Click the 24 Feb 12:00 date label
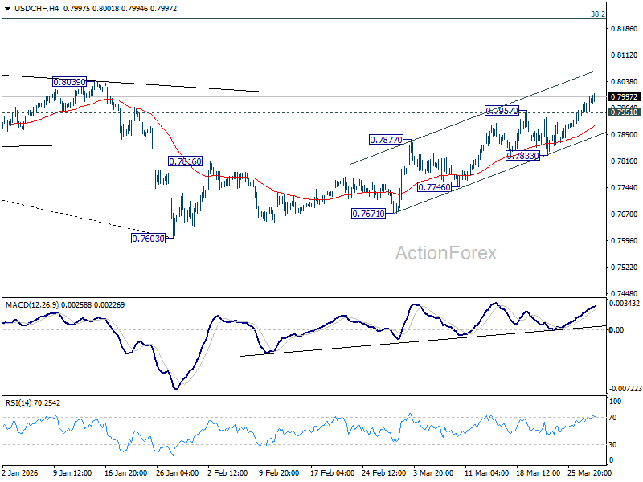 tap(384, 473)
